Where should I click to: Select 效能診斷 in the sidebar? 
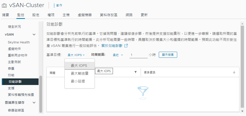20,82
